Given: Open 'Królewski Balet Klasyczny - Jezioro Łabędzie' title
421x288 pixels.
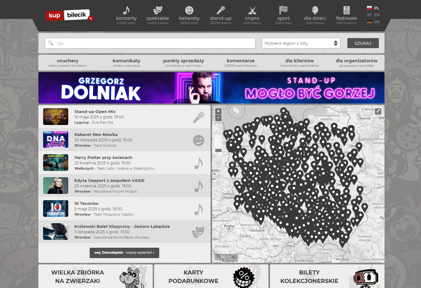Looking at the screenshot, I should pyautogui.click(x=122, y=226).
